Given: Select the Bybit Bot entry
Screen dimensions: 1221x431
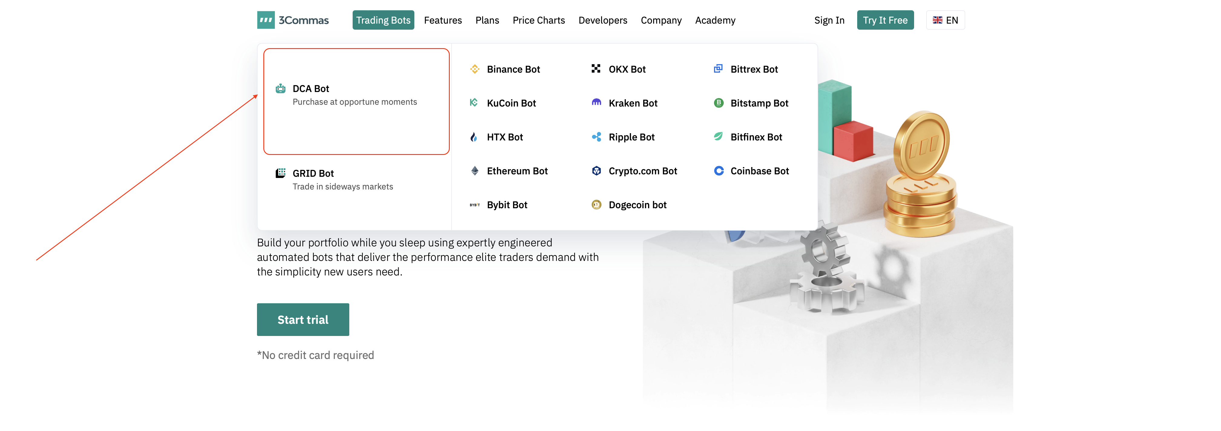Looking at the screenshot, I should coord(507,205).
